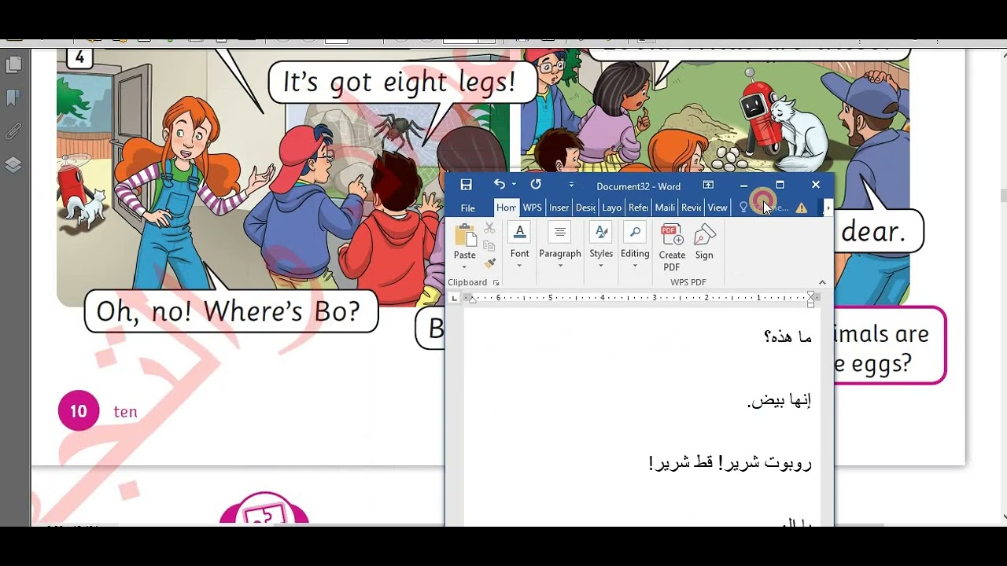Click the Cut scissors icon
Image resolution: width=1007 pixels, height=566 pixels.
[489, 229]
